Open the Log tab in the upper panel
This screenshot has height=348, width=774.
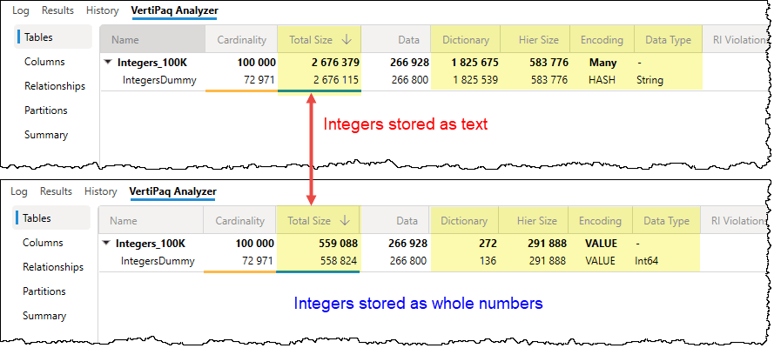click(x=20, y=11)
